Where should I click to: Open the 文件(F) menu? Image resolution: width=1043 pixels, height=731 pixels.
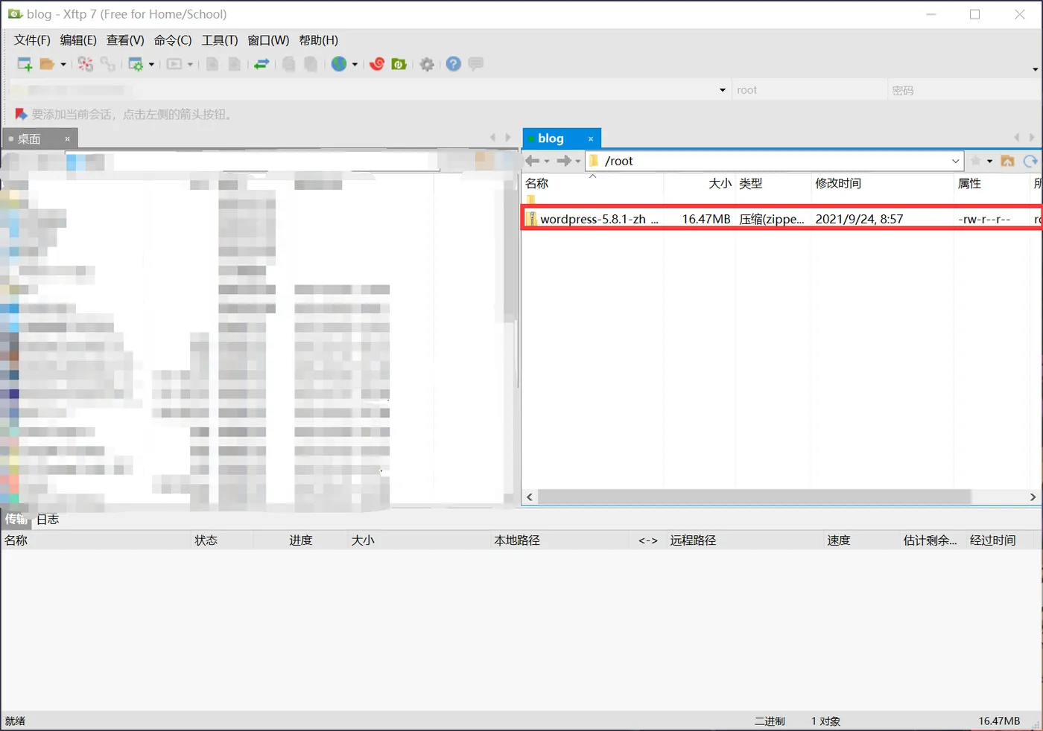32,40
